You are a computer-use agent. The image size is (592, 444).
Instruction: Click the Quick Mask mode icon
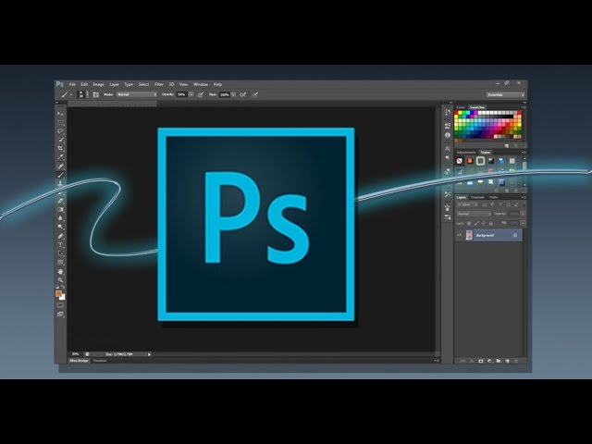click(60, 305)
